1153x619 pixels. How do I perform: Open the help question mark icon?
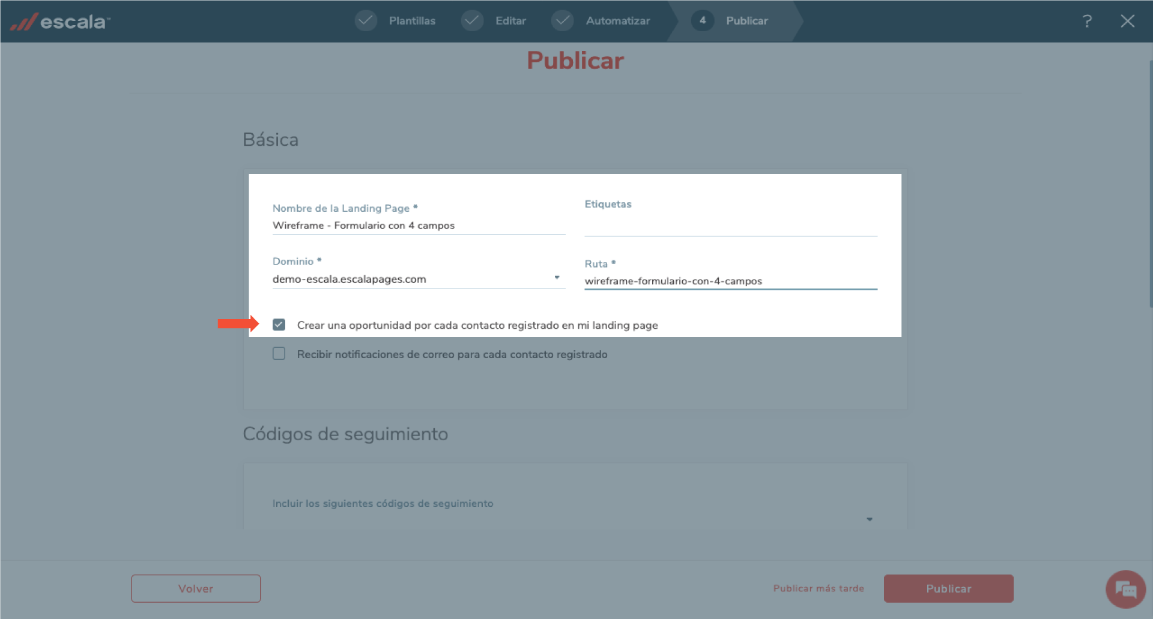1087,22
